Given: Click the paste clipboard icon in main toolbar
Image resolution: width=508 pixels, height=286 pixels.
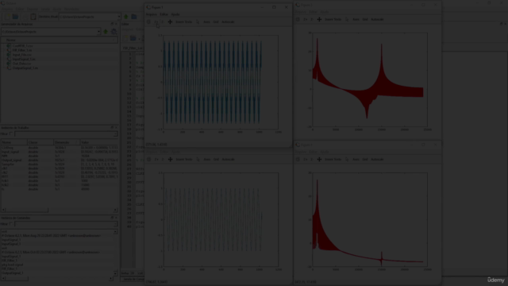Looking at the screenshot, I should [33, 17].
